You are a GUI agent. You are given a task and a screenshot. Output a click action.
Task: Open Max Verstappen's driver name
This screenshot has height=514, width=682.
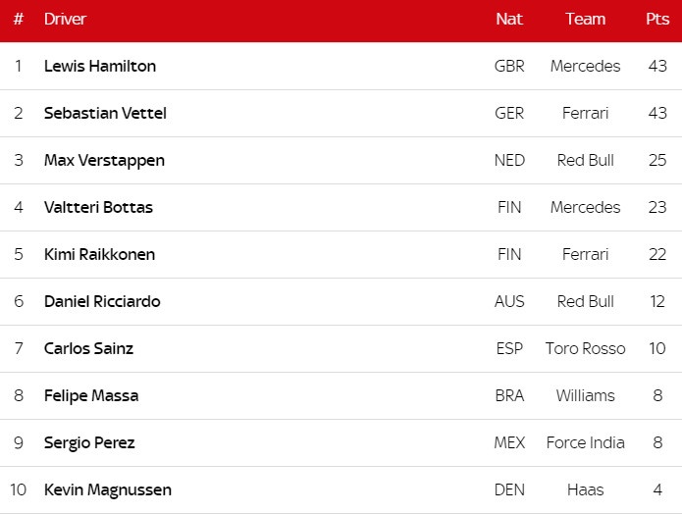(x=104, y=161)
